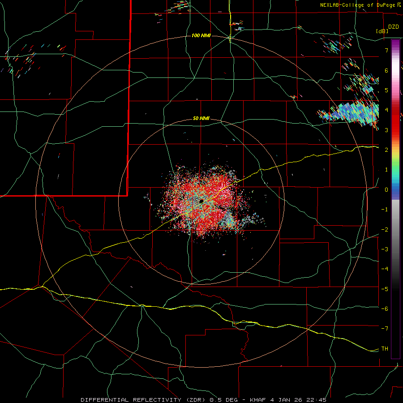Click the -2 value on the color scale
403x403 pixels.
(385, 230)
